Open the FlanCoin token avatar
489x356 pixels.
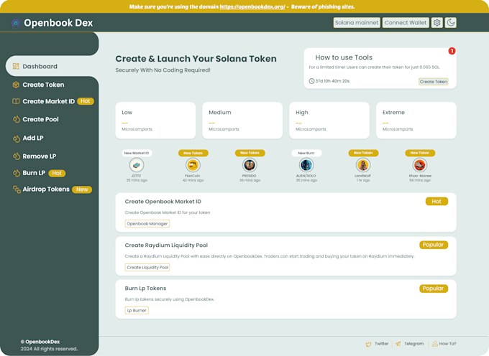pos(193,165)
